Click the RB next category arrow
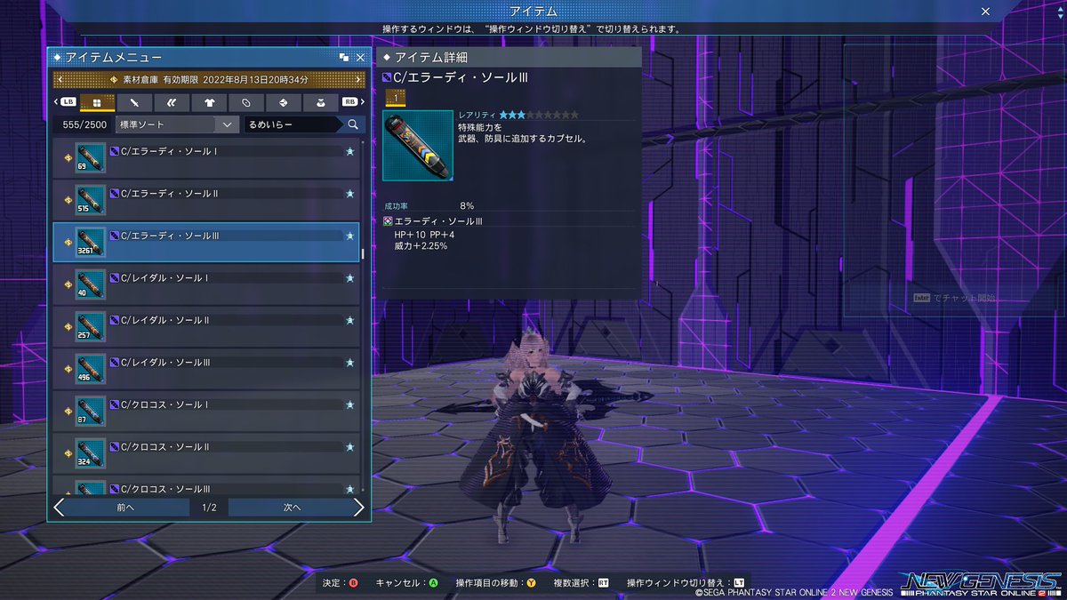The width and height of the screenshot is (1067, 600). click(352, 102)
